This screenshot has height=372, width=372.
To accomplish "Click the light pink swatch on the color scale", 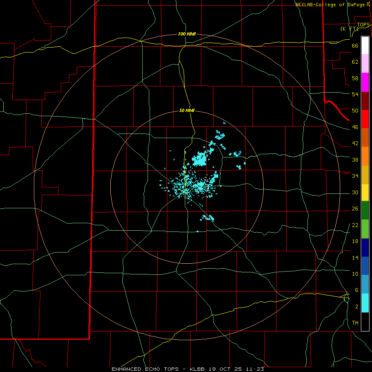I will 365,64.
